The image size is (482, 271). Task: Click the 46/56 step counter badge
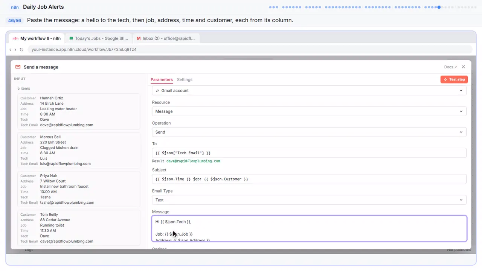[15, 20]
